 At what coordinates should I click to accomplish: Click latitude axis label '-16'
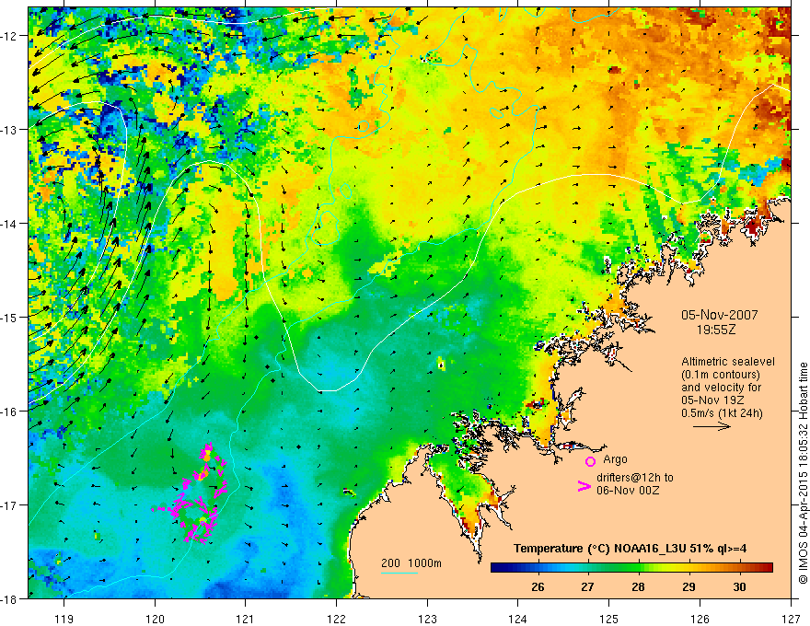click(x=9, y=412)
